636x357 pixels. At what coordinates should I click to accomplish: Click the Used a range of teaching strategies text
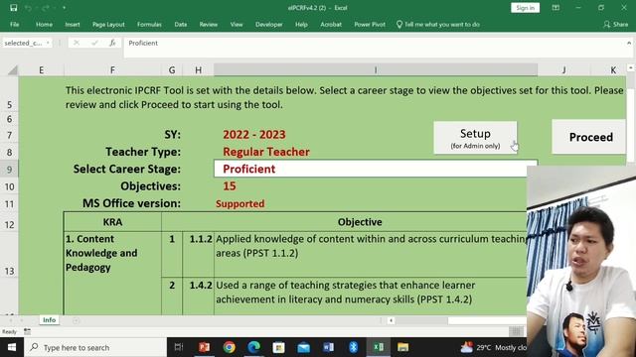coord(345,293)
